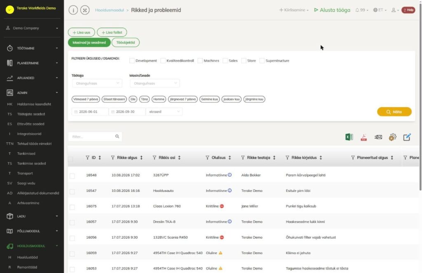Click the edit pencil icon above table

click(x=407, y=137)
